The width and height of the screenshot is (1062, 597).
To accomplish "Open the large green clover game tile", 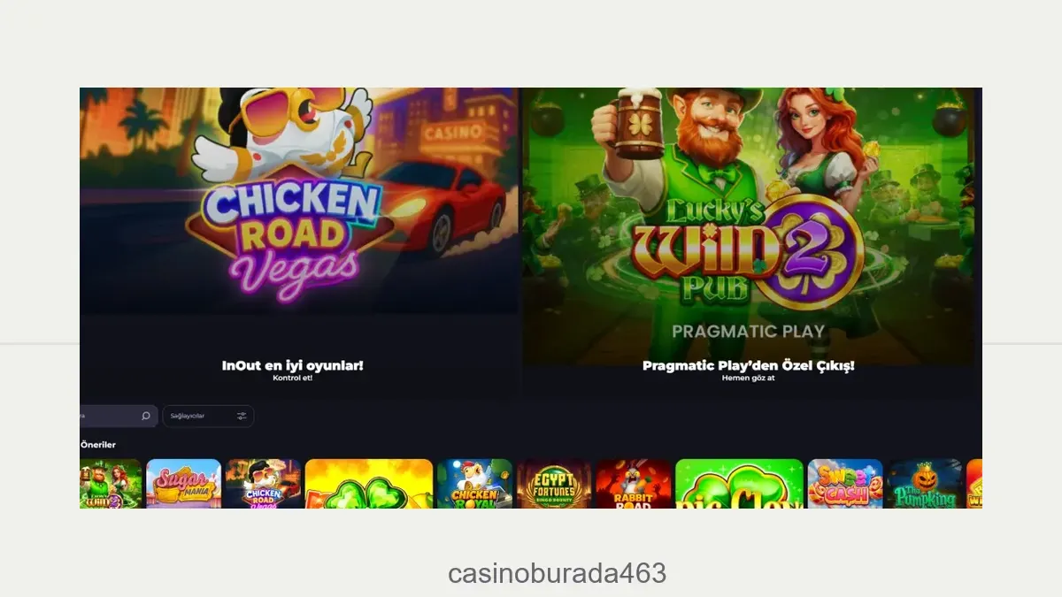I will tap(740, 484).
